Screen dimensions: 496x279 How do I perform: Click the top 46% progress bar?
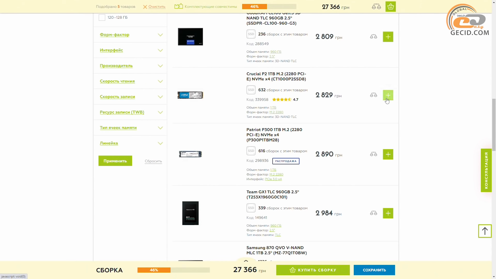(269, 6)
